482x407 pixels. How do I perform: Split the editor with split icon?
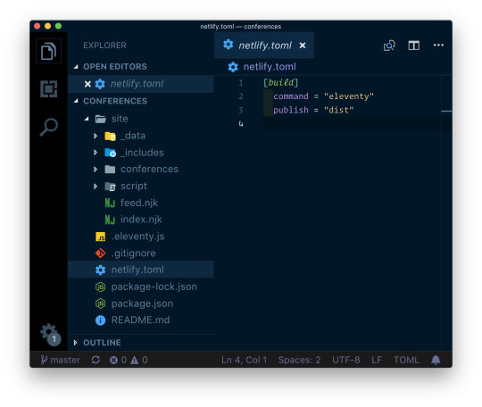[x=414, y=46]
